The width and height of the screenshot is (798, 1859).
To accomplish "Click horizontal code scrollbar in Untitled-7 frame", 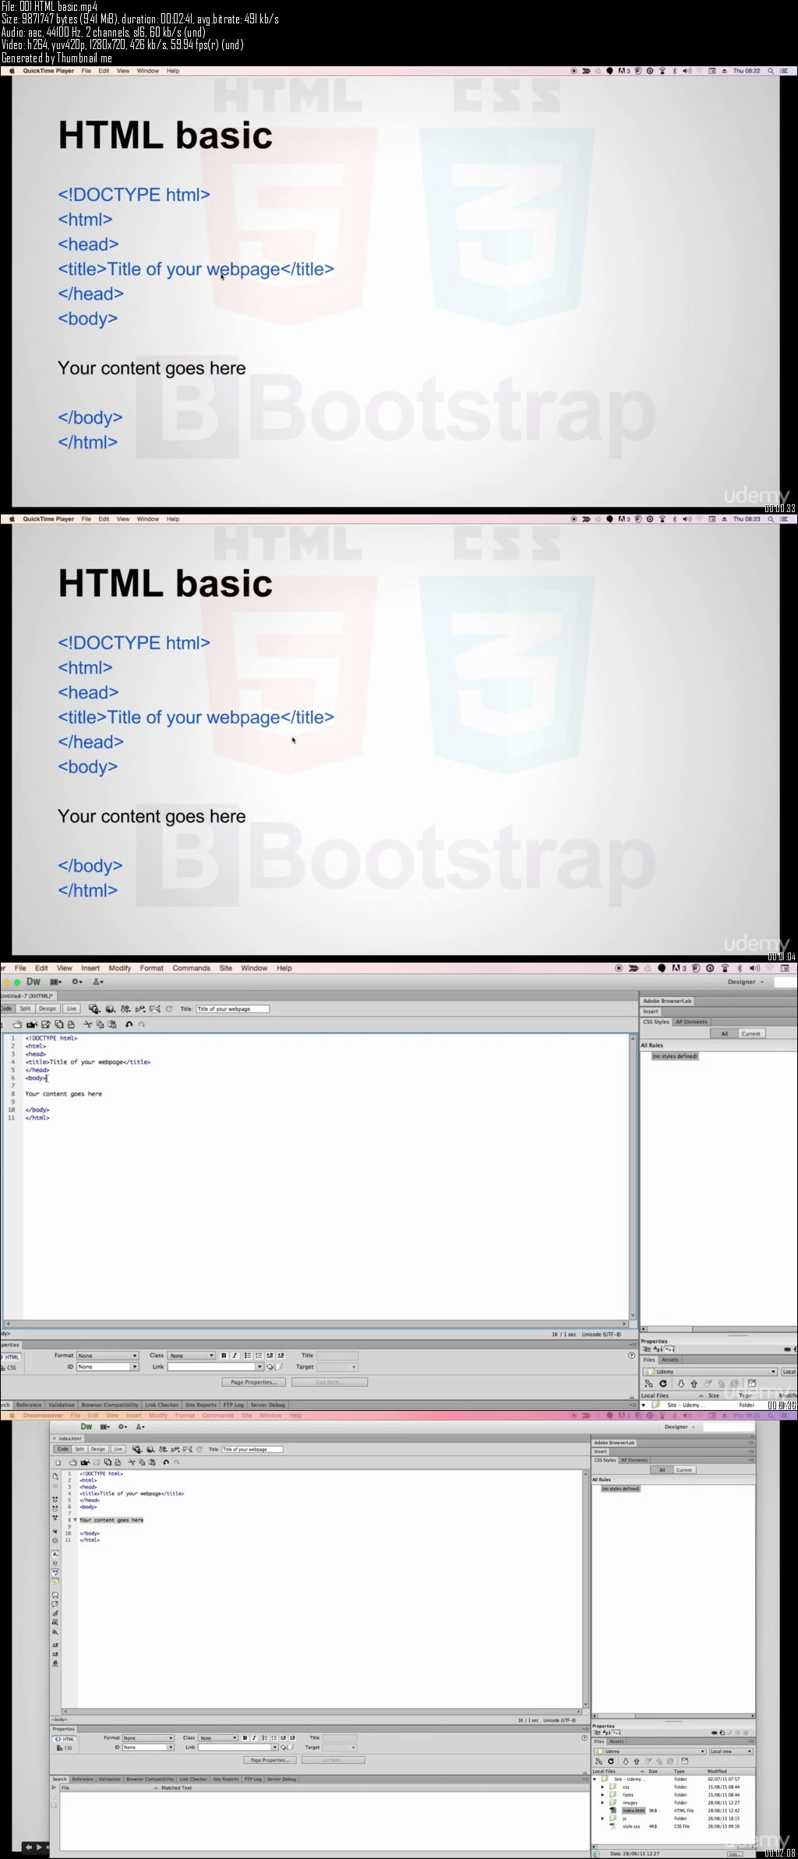I will click(316, 1324).
